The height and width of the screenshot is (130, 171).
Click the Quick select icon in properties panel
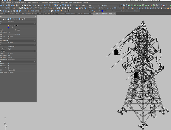pos(8,19)
